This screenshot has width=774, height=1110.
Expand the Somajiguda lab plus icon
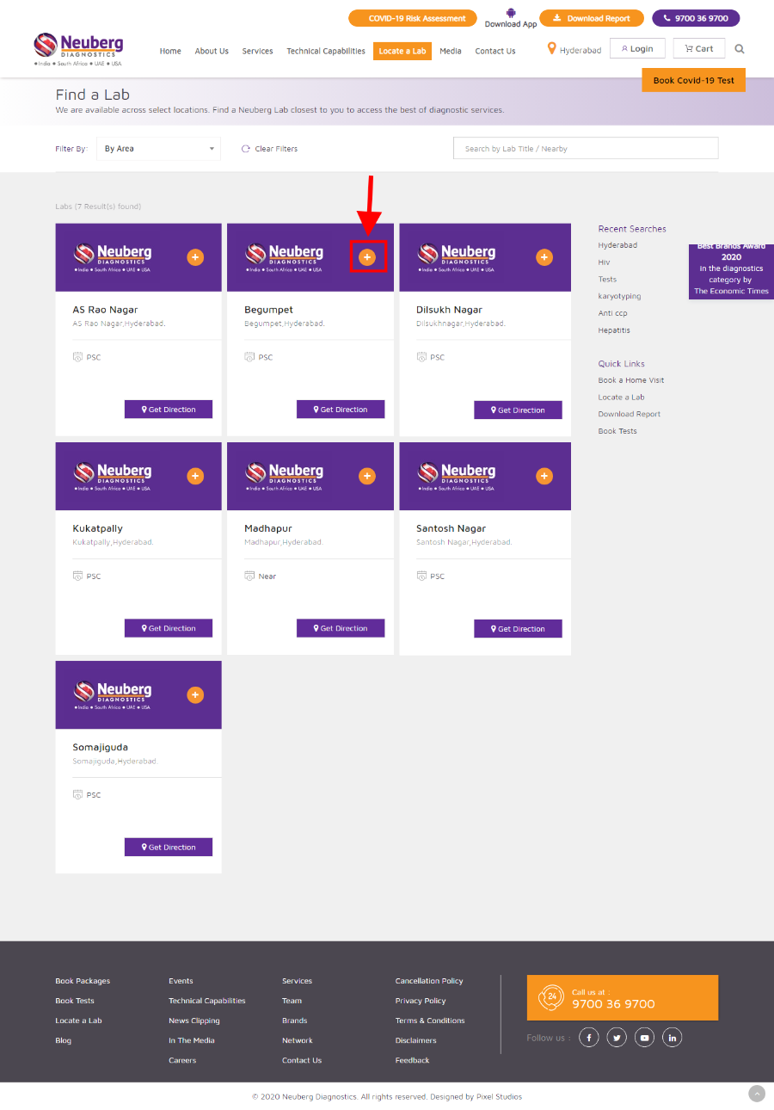click(195, 694)
